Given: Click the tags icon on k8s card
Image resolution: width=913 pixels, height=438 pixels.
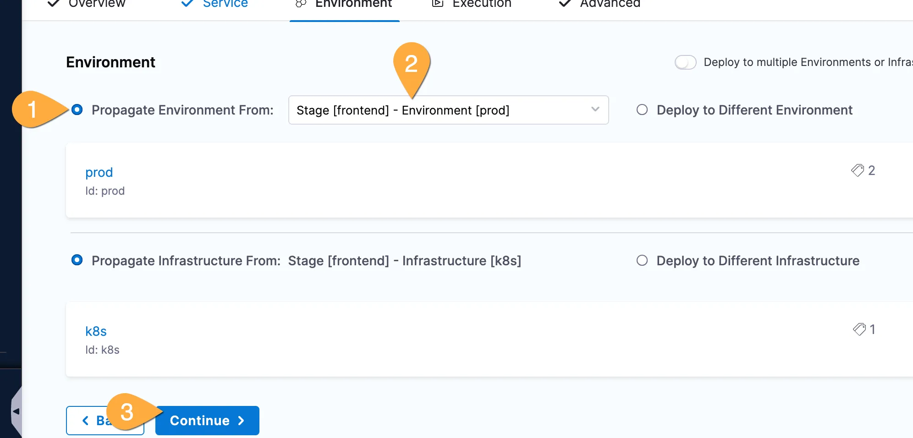Looking at the screenshot, I should [x=859, y=329].
